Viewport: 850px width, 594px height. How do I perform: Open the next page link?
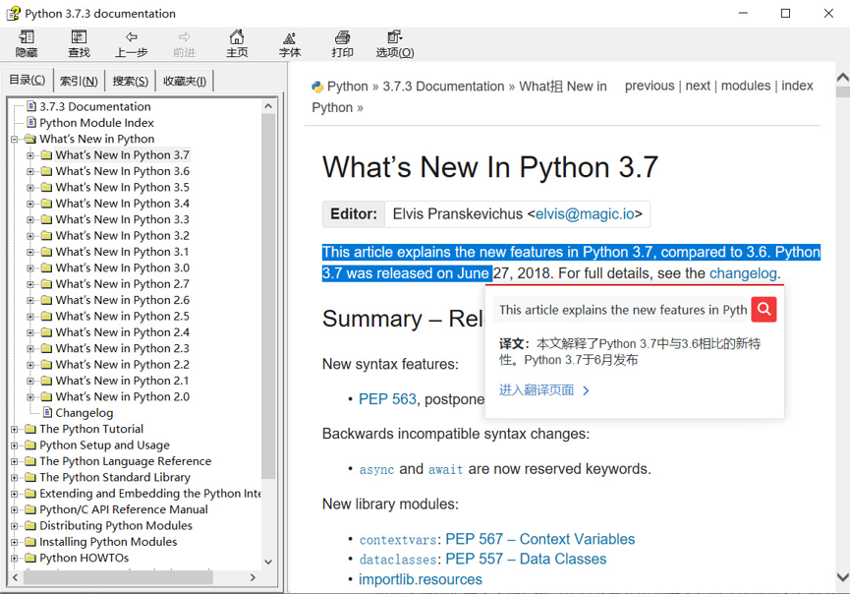point(698,86)
